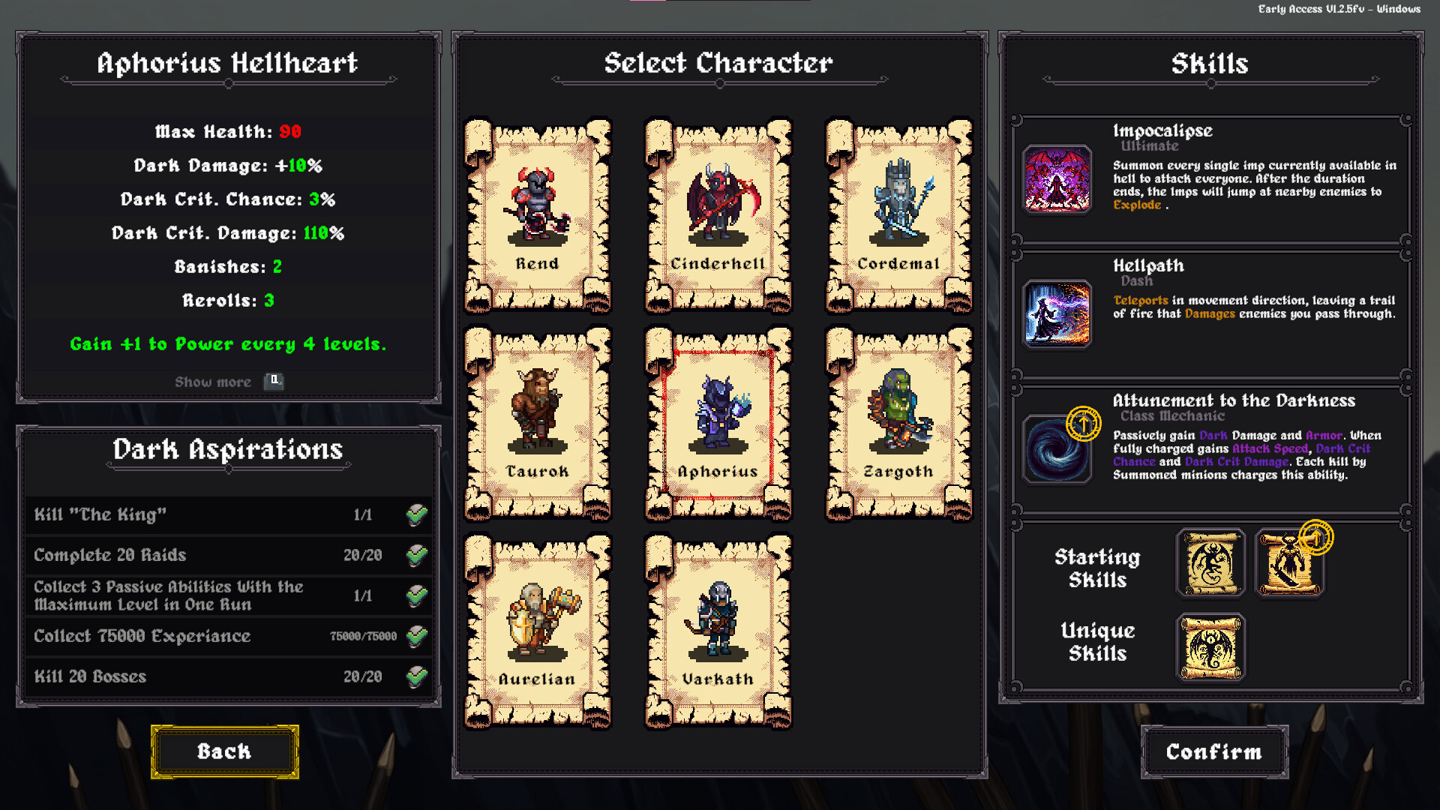Select the Rend character card
Image resolution: width=1440 pixels, height=810 pixels.
[x=538, y=215]
